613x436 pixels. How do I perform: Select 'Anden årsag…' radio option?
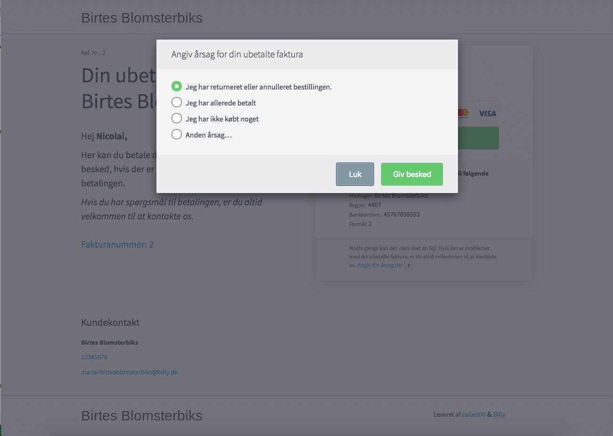click(x=177, y=134)
